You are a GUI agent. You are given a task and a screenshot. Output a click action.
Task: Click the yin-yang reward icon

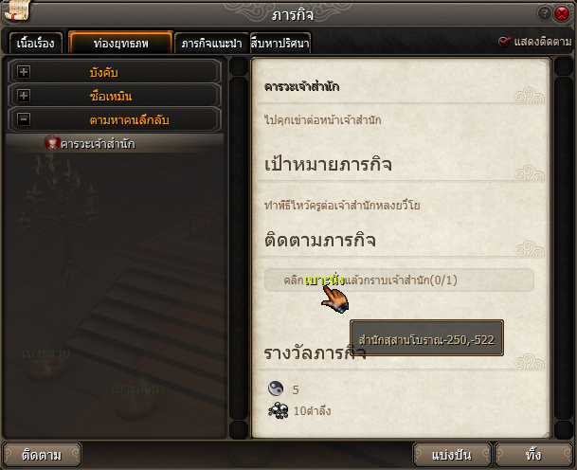[x=276, y=389]
